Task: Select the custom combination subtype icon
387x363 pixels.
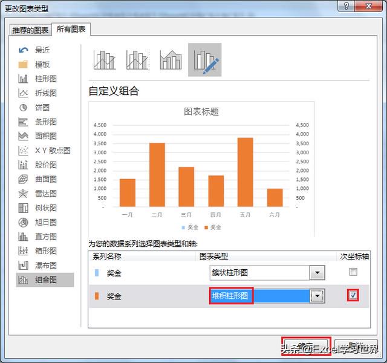Action: 205,60
